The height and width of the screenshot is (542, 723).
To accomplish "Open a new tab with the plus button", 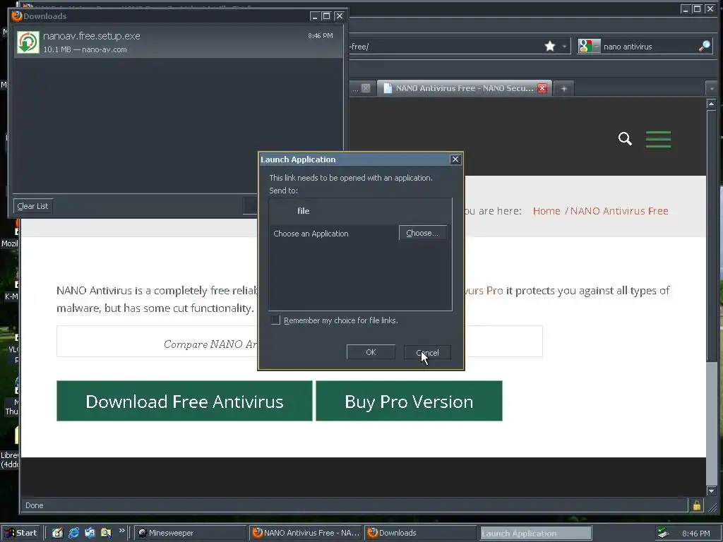I will [563, 88].
